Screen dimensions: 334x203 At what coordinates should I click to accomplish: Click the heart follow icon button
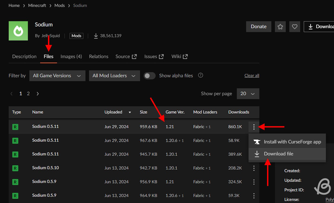[295, 27]
